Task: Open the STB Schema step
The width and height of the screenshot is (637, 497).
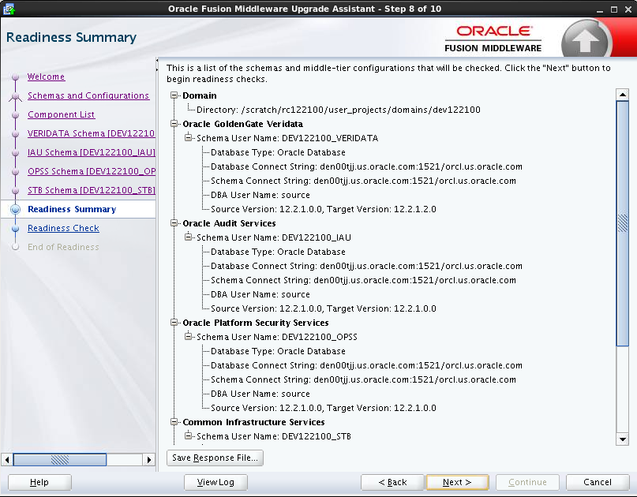Action: (x=92, y=190)
